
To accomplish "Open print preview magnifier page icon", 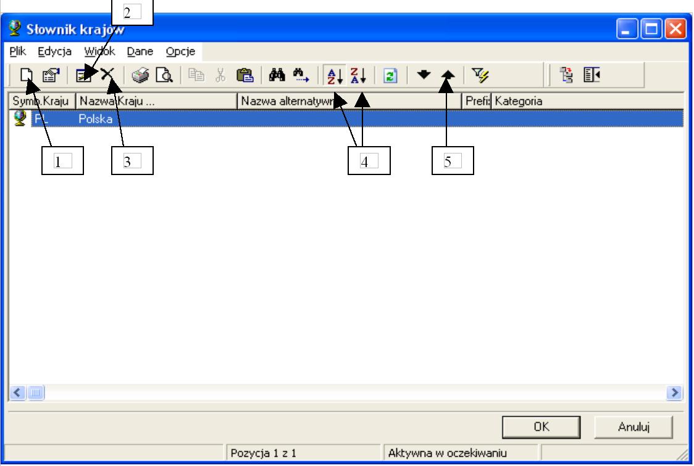I will click(x=164, y=75).
